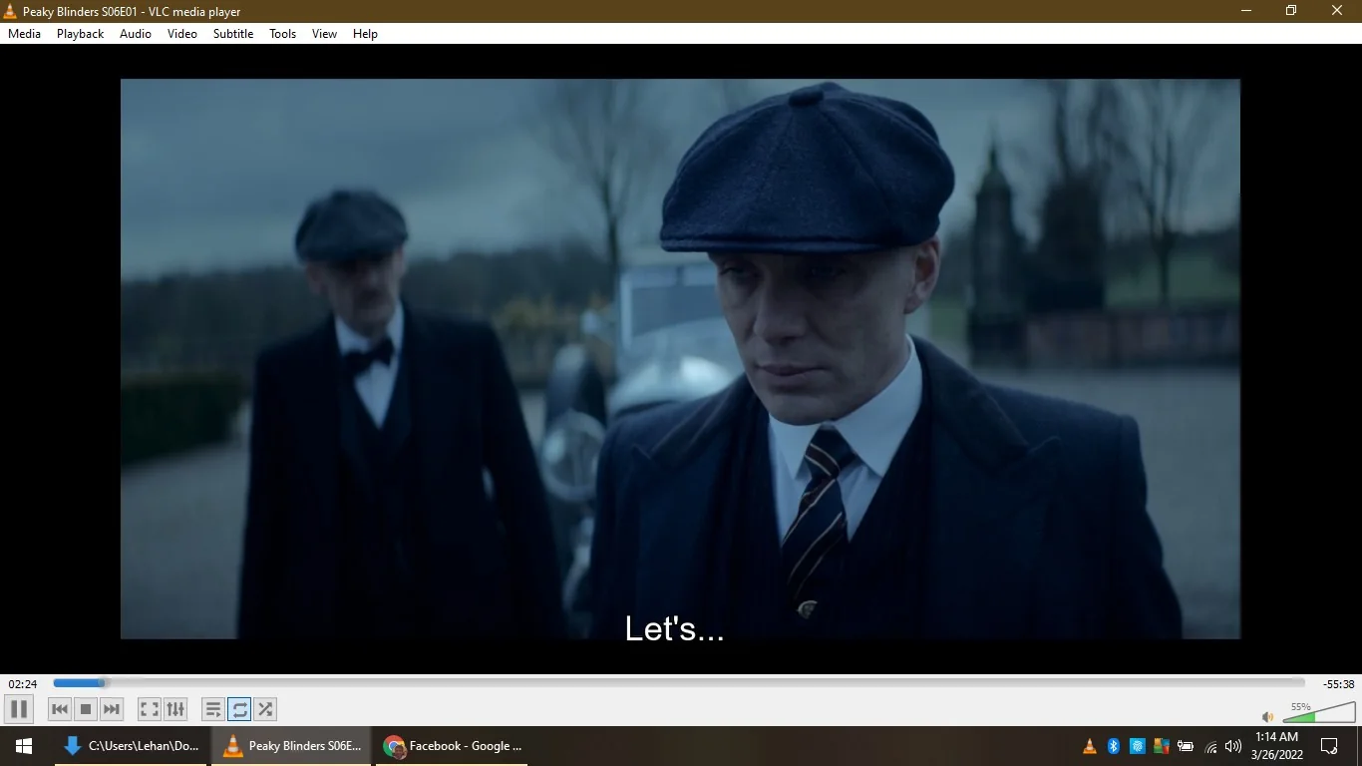Image resolution: width=1362 pixels, height=766 pixels.
Task: Toggle the loop mode button
Action: pyautogui.click(x=239, y=709)
